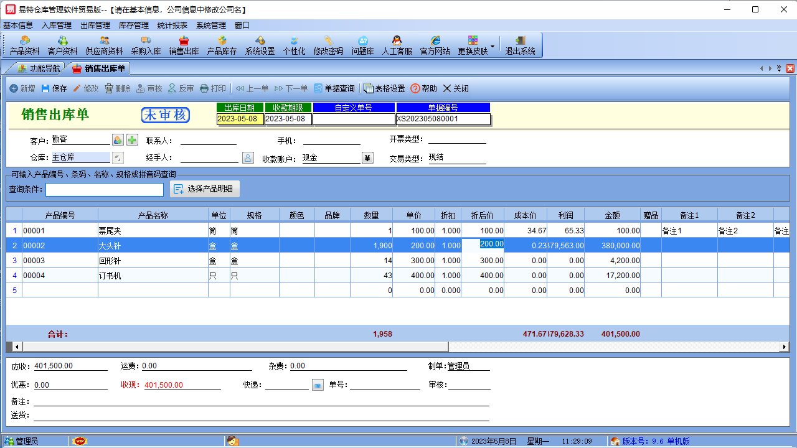Select the 回形针 row in the grid
Viewport: 797px width, 448px height.
coord(153,261)
